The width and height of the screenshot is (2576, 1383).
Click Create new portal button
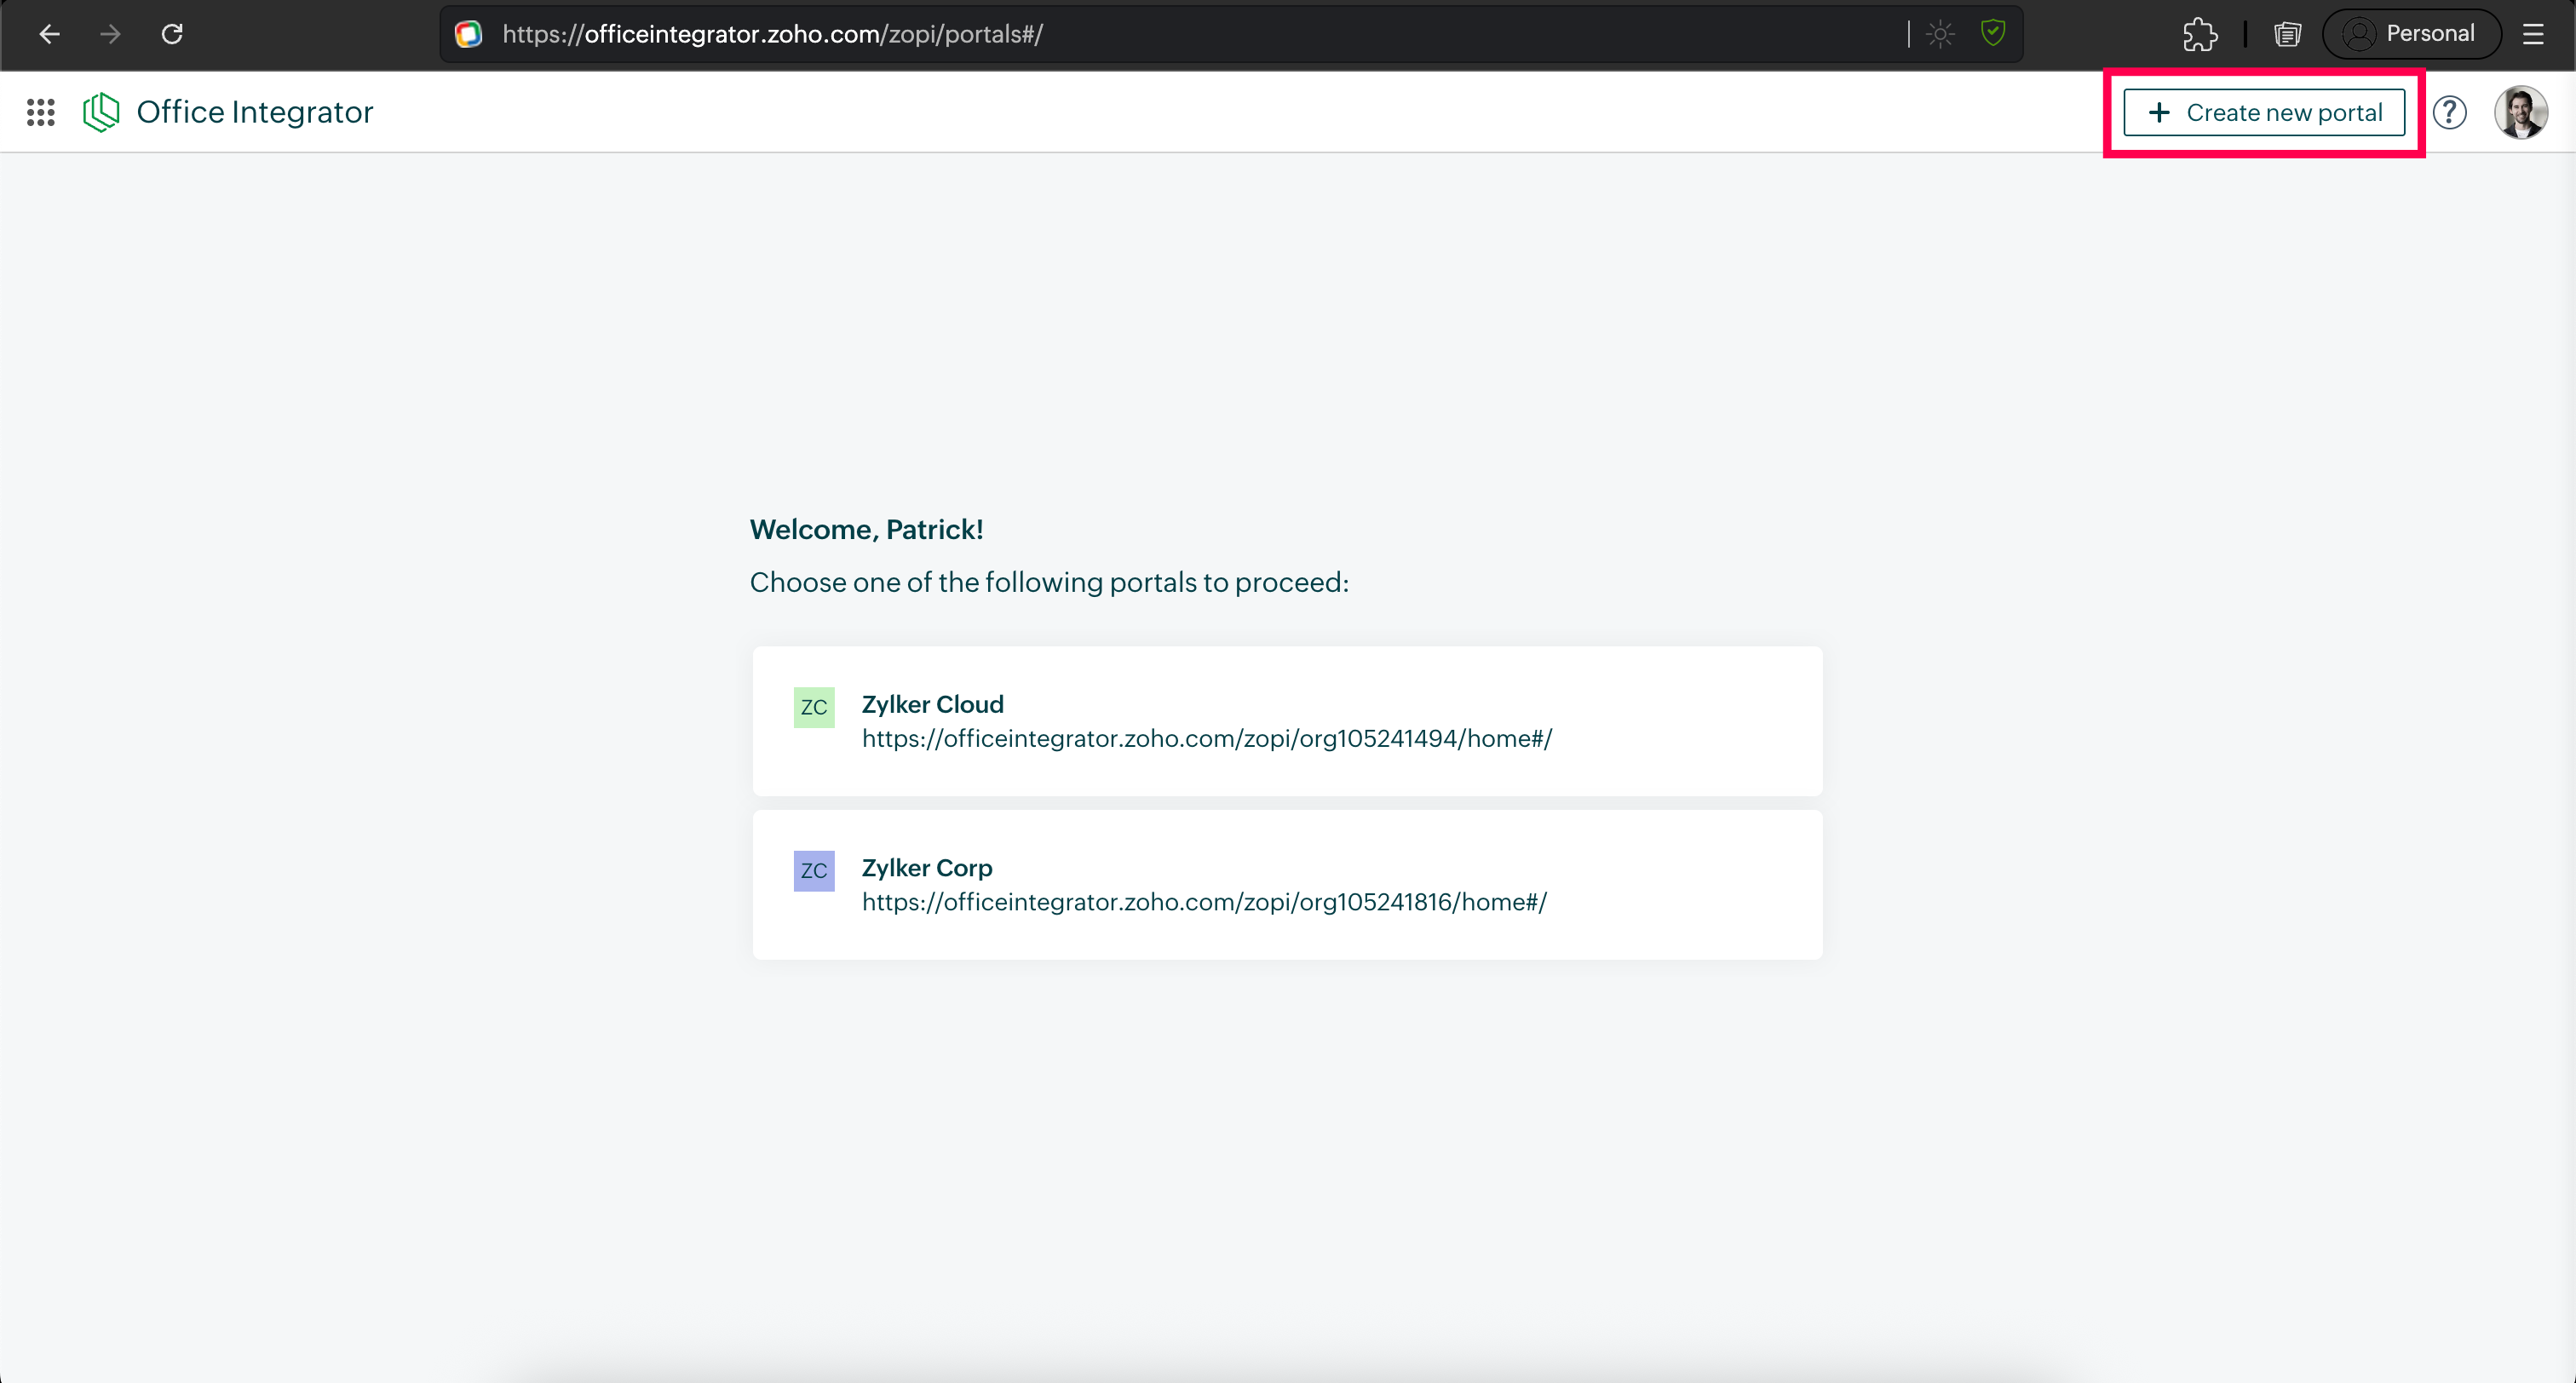[x=2263, y=112]
